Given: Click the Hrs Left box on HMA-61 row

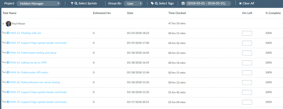Looking at the screenshot, I should tap(247, 63).
